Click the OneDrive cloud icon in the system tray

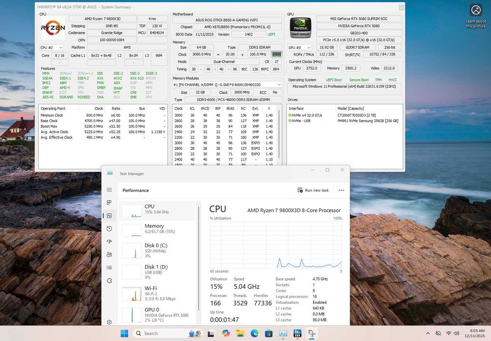tap(438, 334)
